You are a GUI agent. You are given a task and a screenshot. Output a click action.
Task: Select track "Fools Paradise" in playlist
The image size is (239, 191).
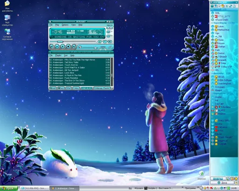(79, 78)
